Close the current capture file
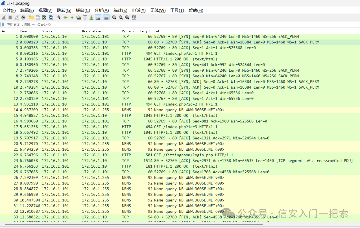 pyautogui.click(x=44, y=17)
